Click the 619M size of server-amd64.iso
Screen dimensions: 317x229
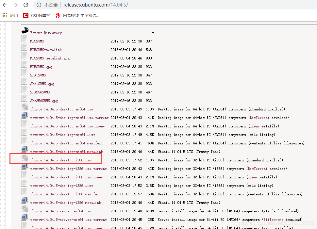point(150,211)
